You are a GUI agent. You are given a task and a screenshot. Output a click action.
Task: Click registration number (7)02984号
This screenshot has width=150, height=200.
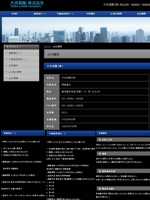coord(68,119)
